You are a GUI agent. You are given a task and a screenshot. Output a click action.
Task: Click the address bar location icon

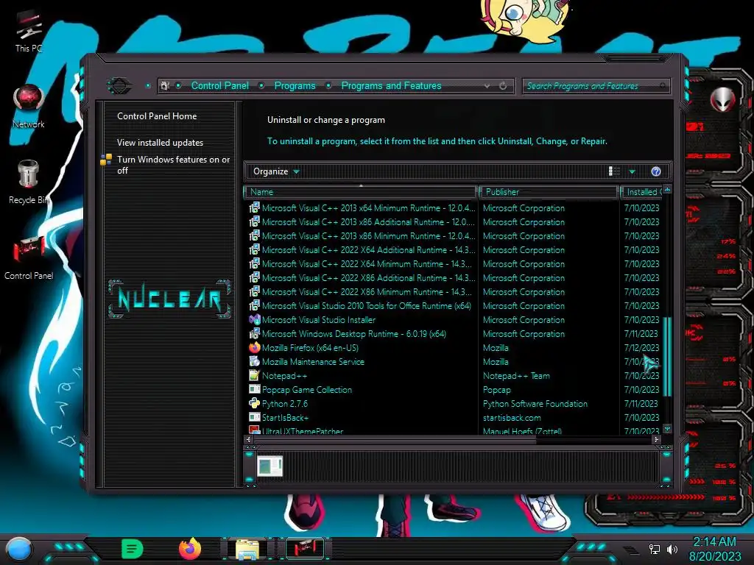click(165, 86)
